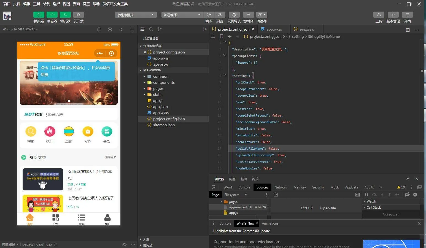Image resolution: width=426 pixels, height=248 pixels.
Task: Open Version Management branch icon
Action: click(x=393, y=15)
